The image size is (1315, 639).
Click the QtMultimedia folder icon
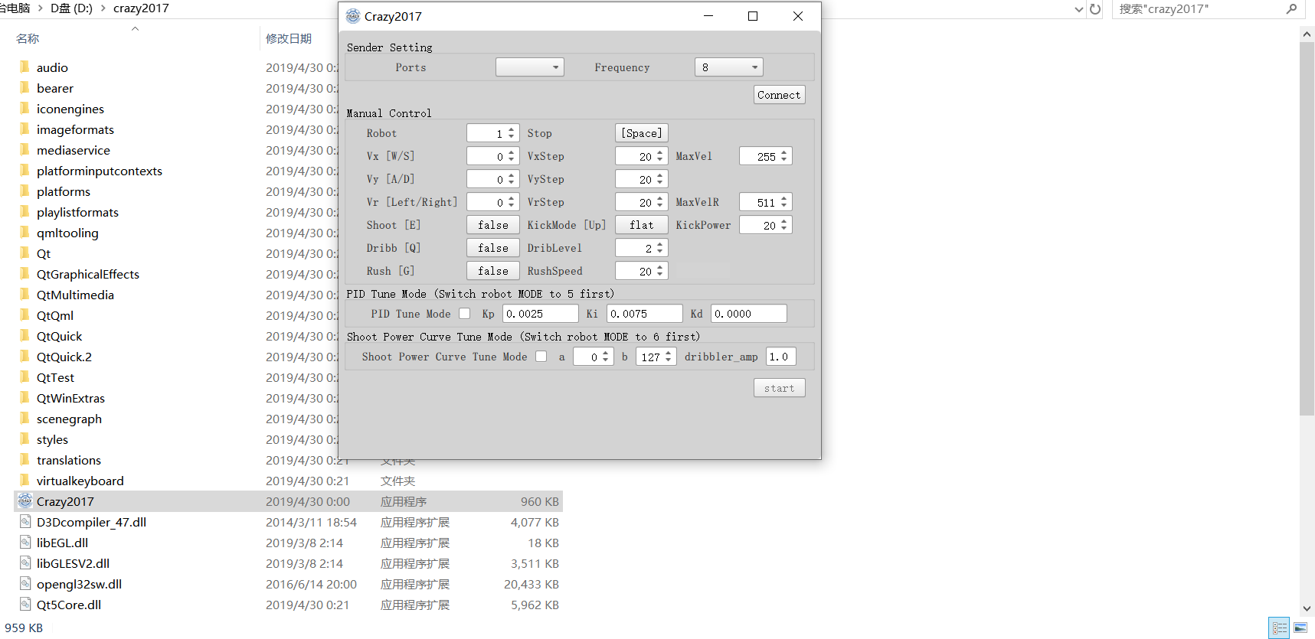pos(25,295)
